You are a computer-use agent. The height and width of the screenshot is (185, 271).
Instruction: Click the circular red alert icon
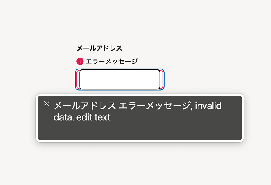click(x=80, y=62)
